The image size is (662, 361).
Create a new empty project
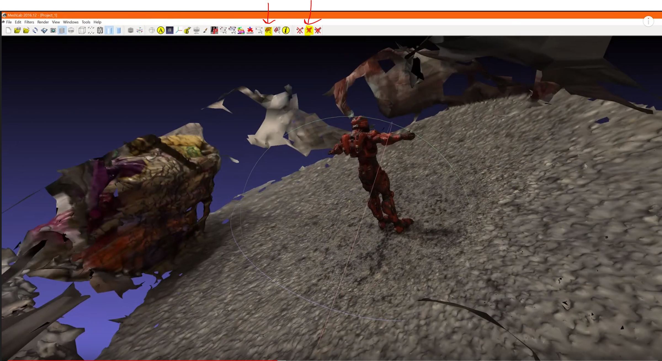tap(8, 30)
